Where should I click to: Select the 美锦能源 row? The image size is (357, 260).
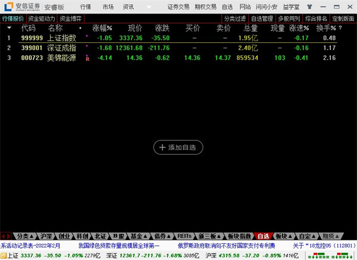pyautogui.click(x=172, y=58)
